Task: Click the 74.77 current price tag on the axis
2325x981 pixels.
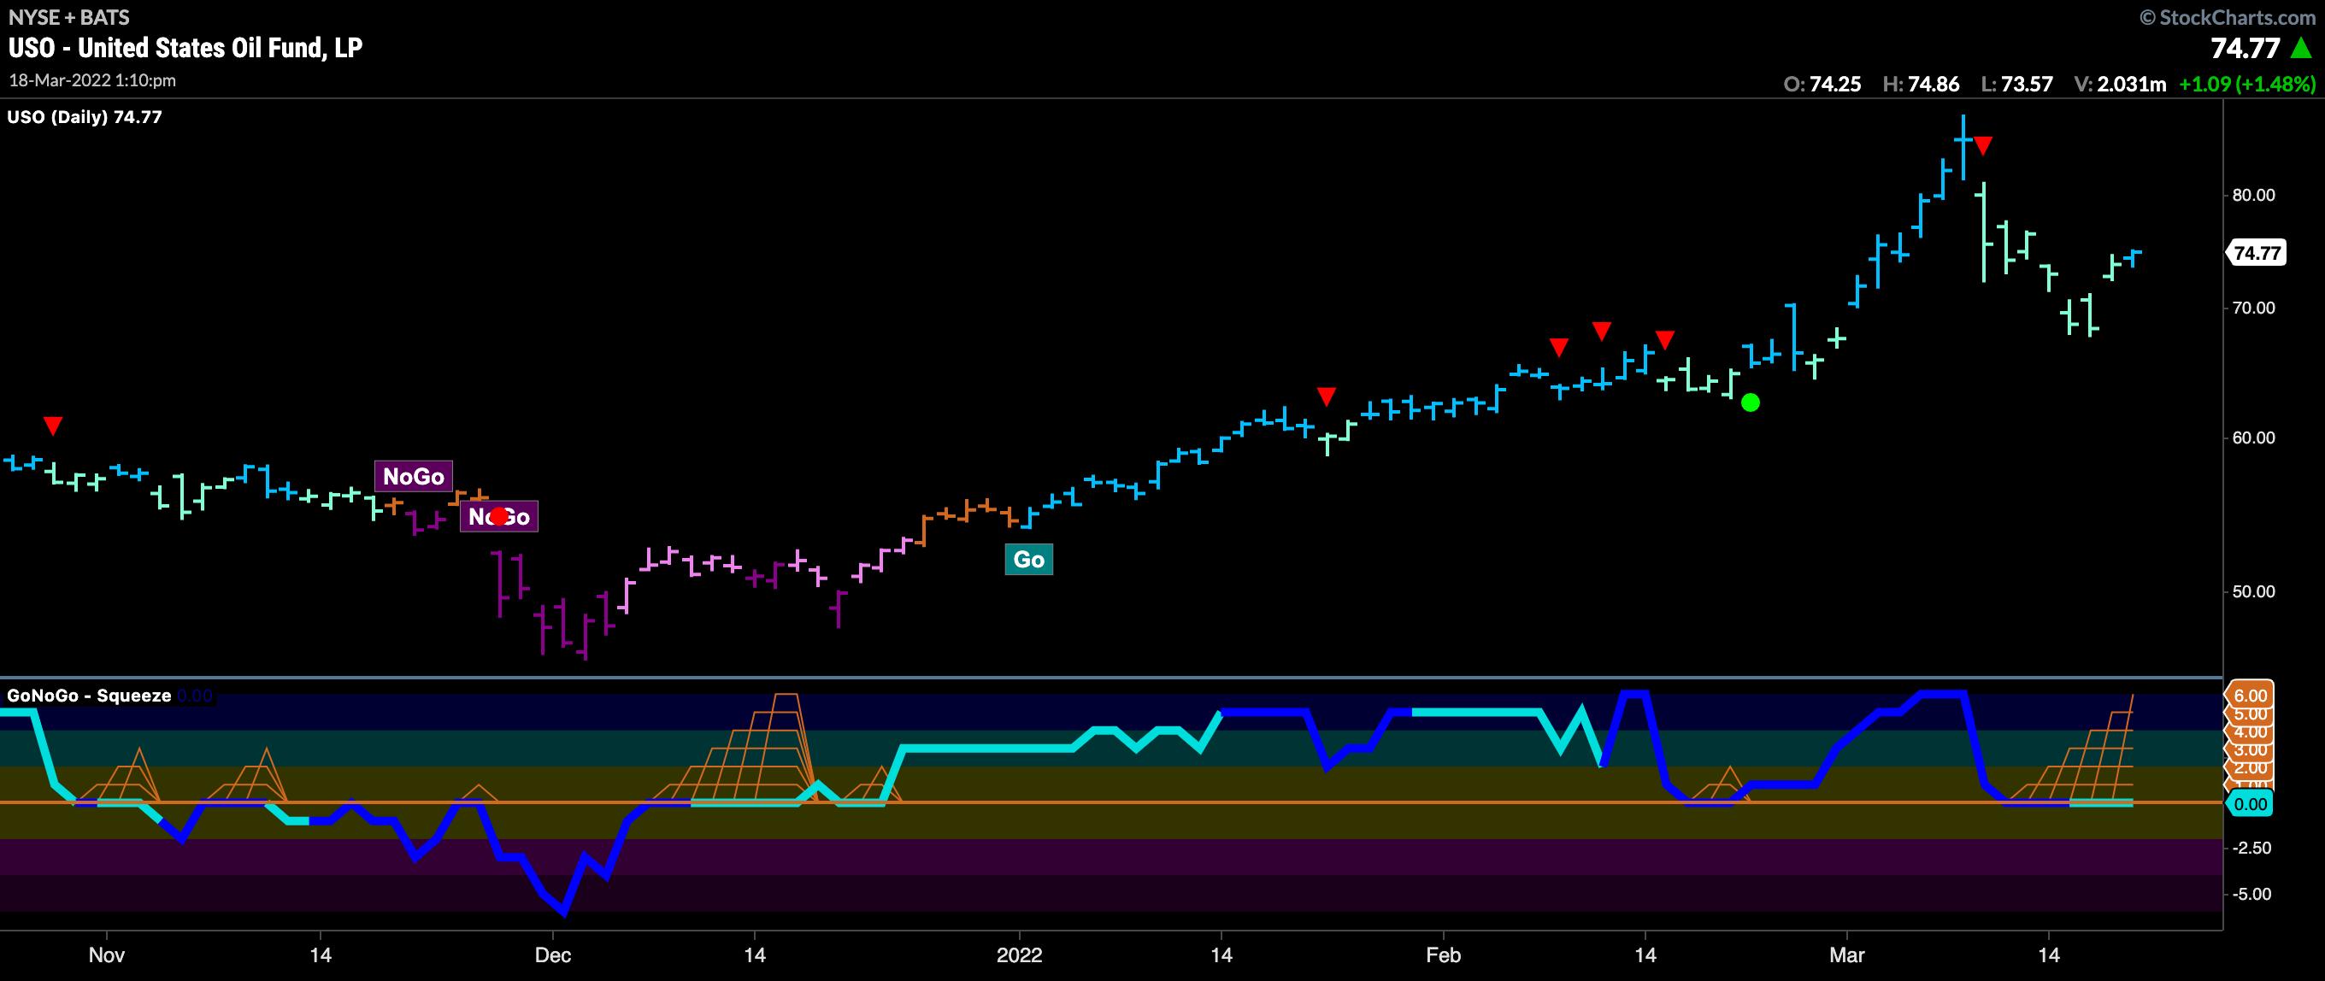Action: pos(2257,254)
